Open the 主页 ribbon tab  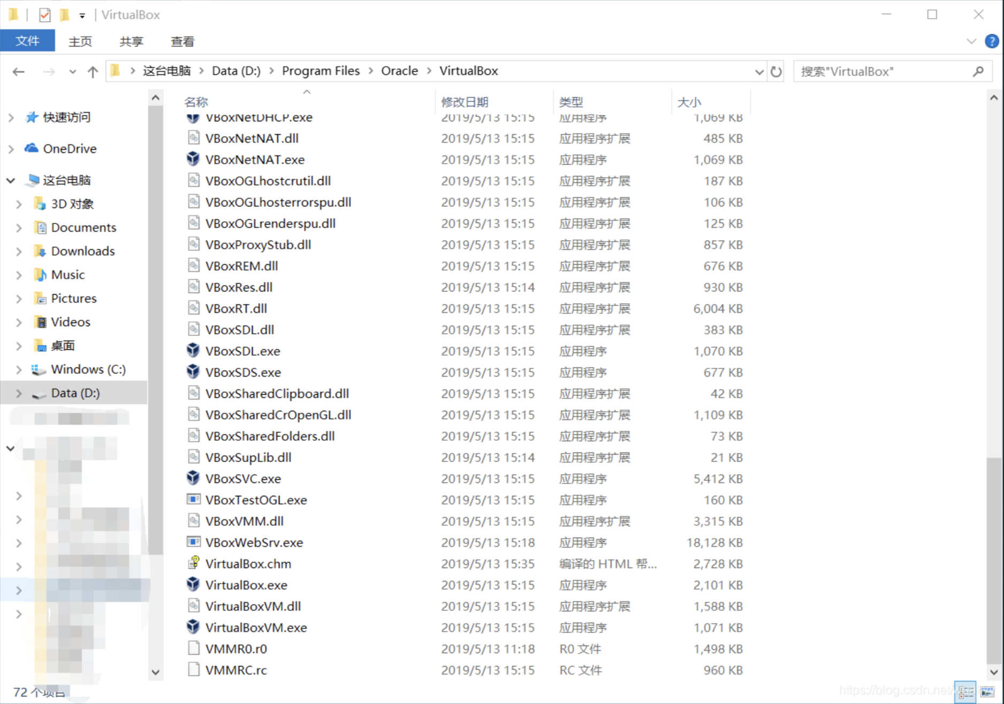[80, 41]
